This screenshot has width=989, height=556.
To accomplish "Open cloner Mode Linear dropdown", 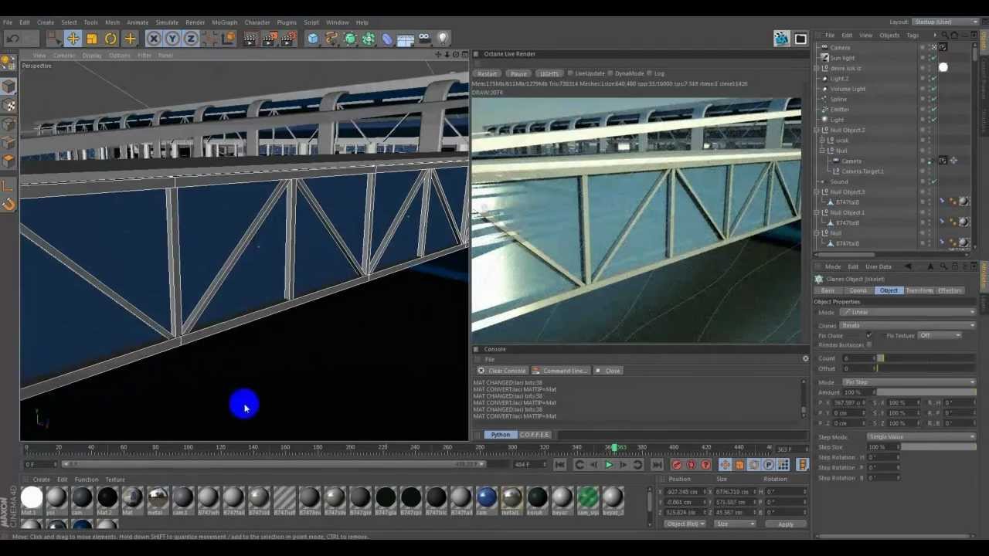I will pyautogui.click(x=908, y=312).
